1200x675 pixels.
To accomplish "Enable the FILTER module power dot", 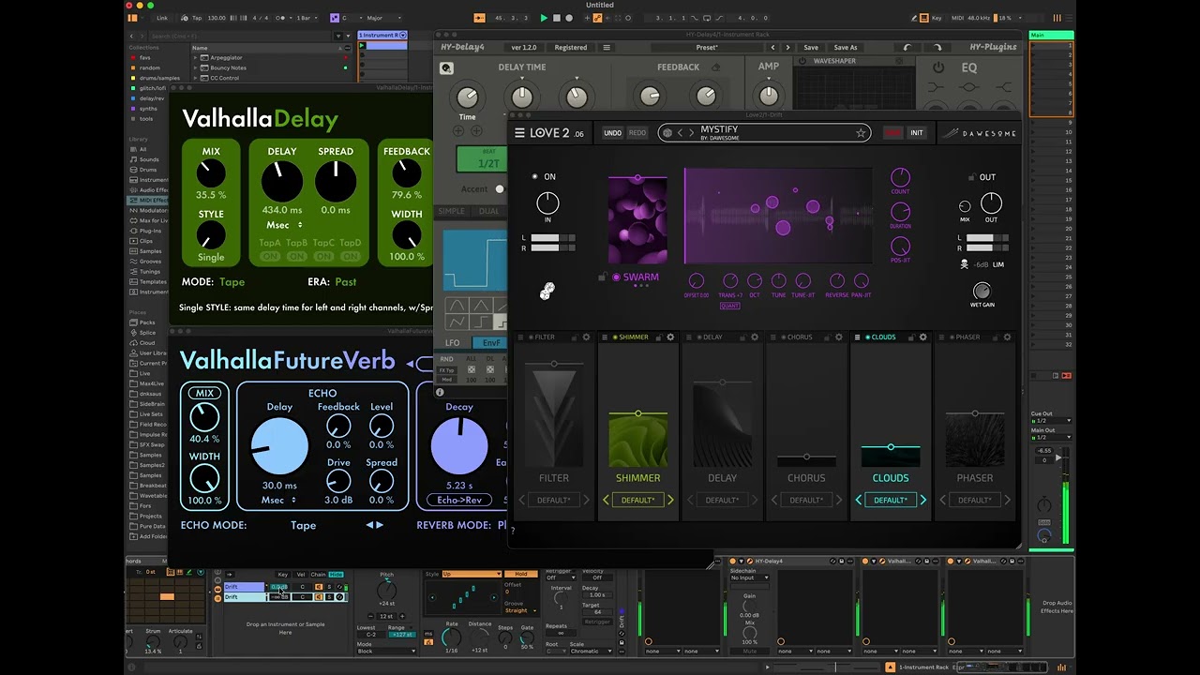I will point(531,337).
